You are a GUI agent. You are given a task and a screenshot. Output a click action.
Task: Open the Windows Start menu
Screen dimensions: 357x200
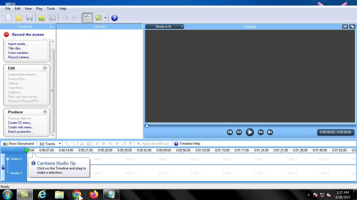click(x=7, y=194)
